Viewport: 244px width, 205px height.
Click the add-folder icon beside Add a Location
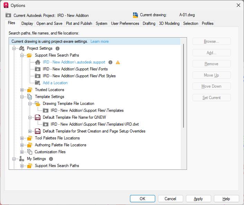[38, 83]
